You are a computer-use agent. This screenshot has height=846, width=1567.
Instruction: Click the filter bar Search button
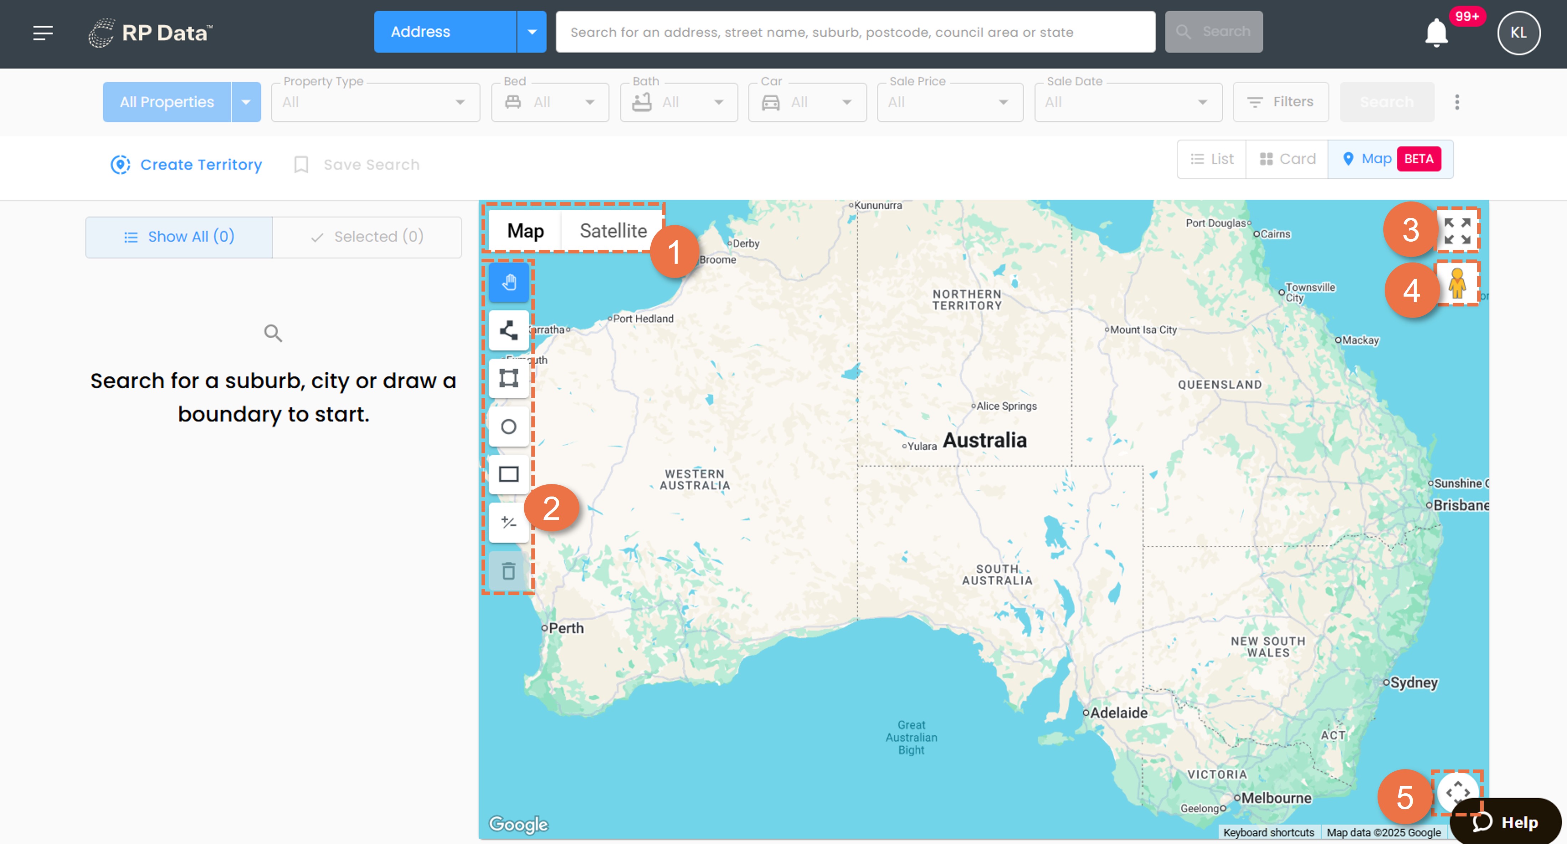pos(1386,102)
